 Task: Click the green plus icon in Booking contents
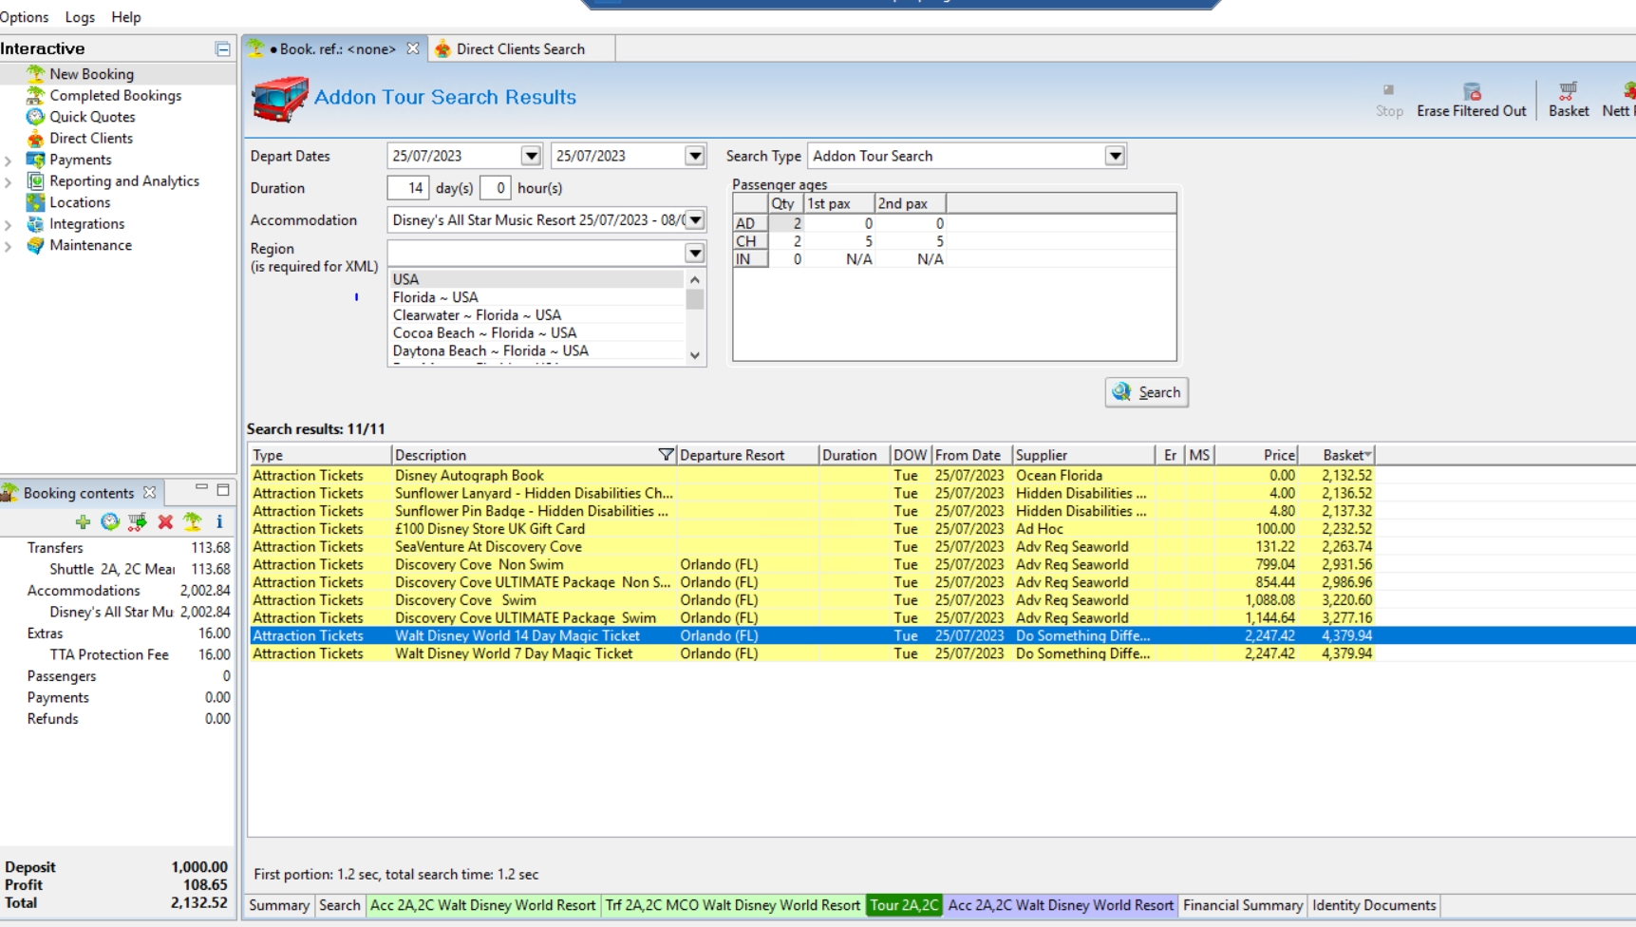pos(83,521)
